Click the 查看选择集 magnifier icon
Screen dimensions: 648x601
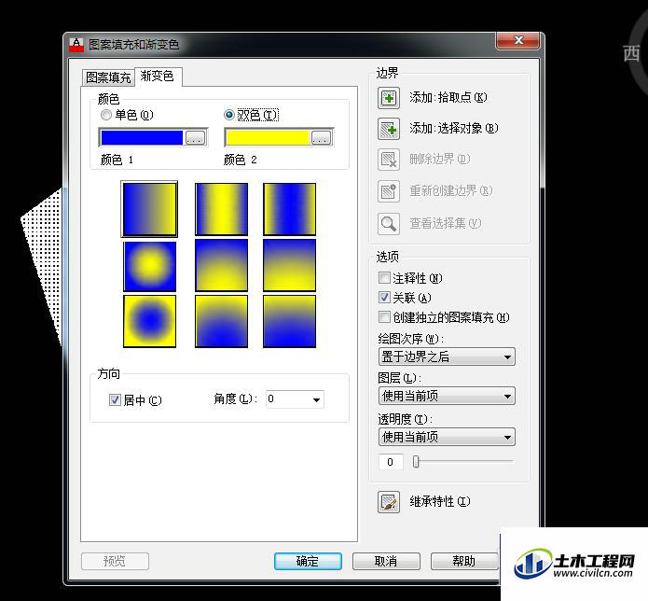389,224
